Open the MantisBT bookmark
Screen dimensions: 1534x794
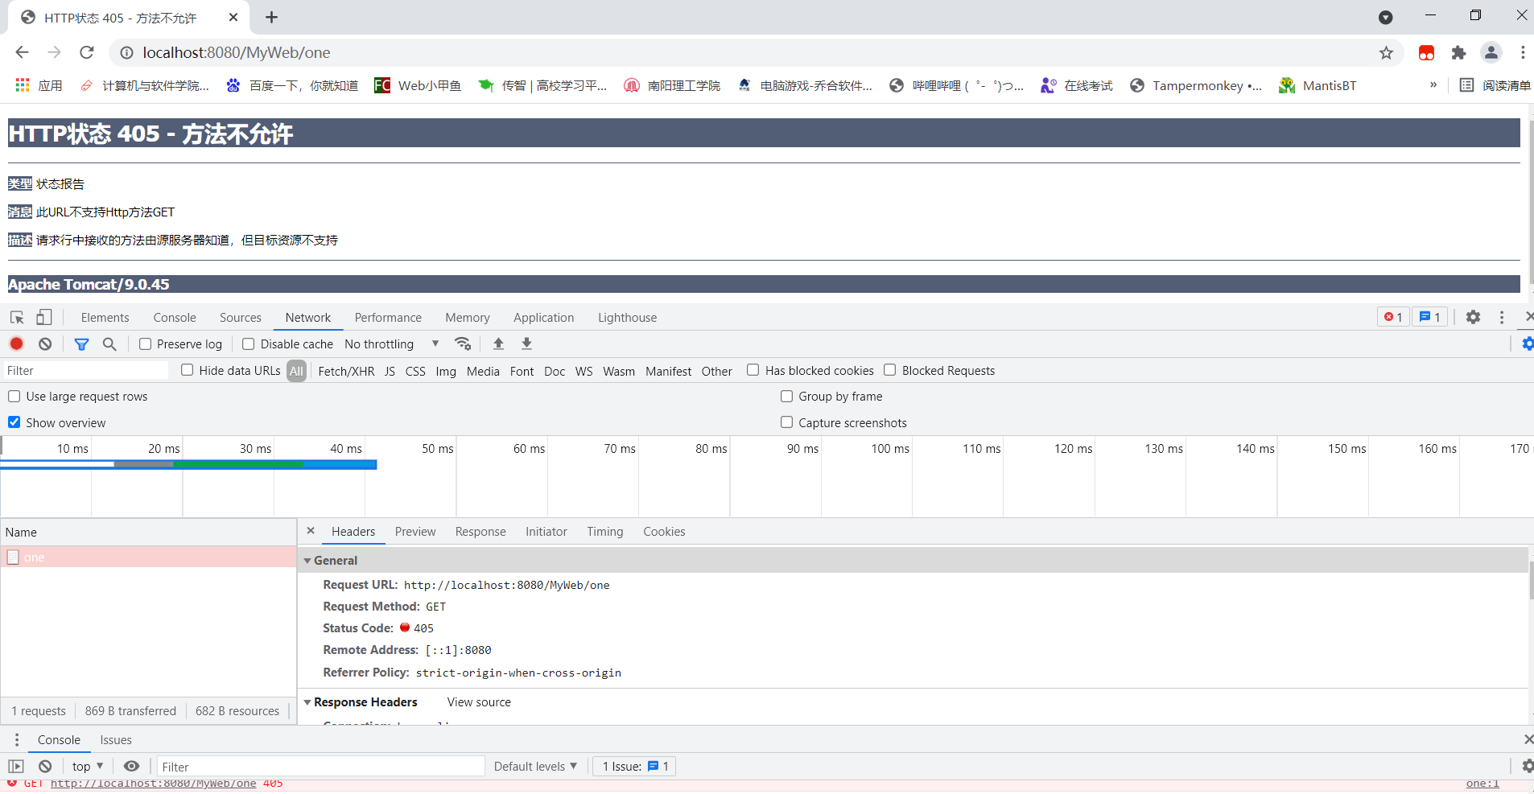click(x=1318, y=85)
